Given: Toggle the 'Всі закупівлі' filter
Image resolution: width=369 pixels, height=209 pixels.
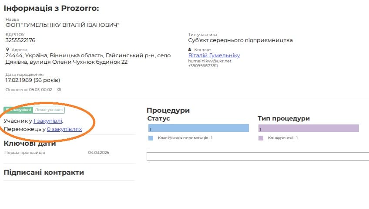Looking at the screenshot, I should 18,110.
